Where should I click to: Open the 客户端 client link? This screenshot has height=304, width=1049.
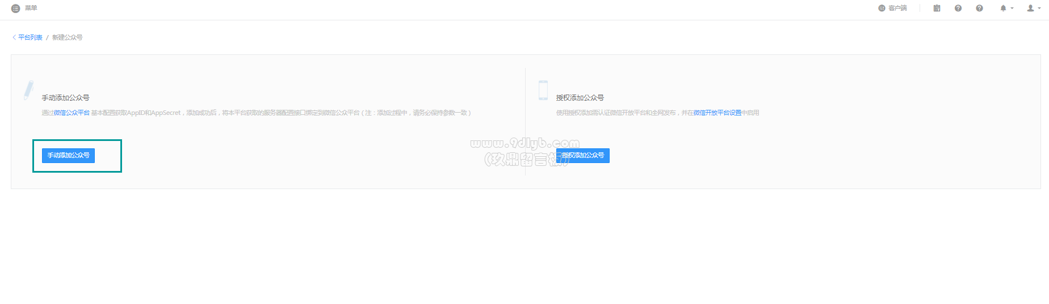(892, 8)
